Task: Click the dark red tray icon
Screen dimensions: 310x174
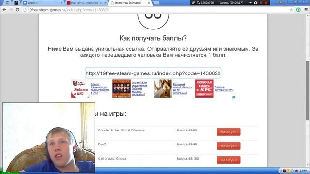Action: click(x=284, y=171)
